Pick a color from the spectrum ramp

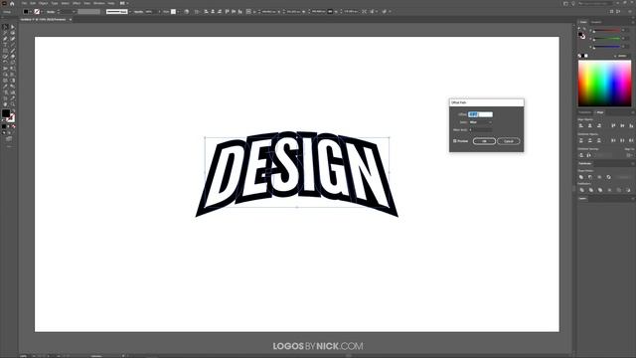[604, 84]
